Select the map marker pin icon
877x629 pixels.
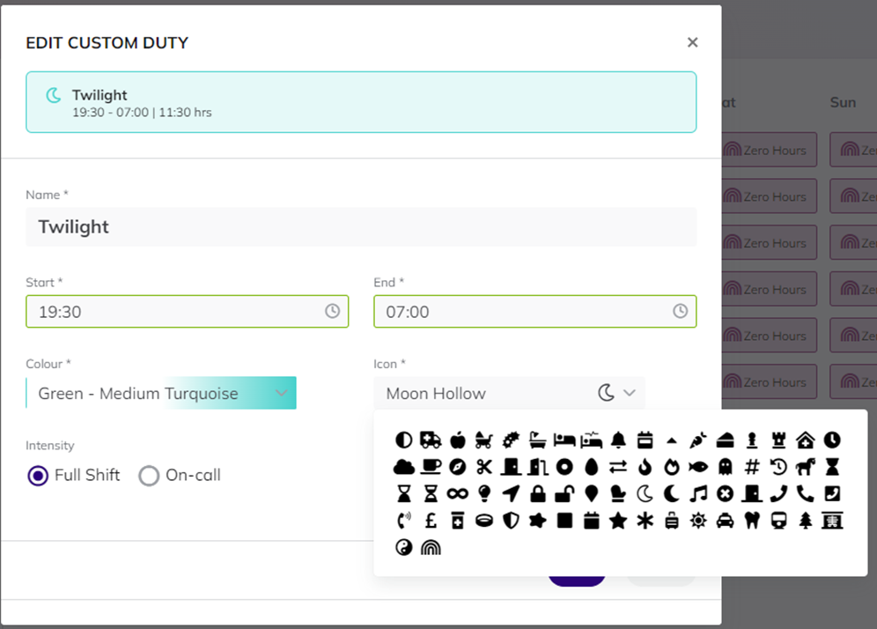tap(591, 493)
